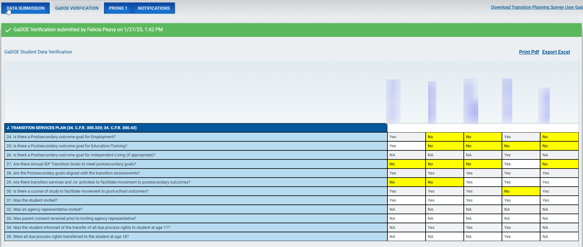Click the Transition Services Plan section header

pos(71,128)
